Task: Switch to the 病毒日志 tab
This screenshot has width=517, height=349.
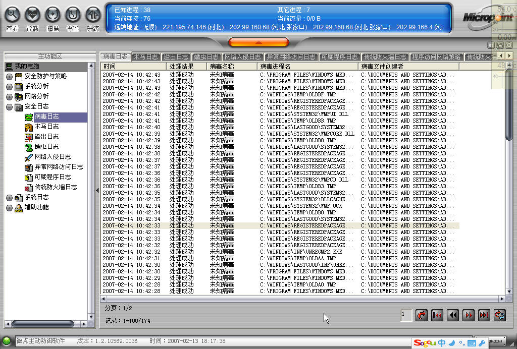Action: tap(115, 56)
